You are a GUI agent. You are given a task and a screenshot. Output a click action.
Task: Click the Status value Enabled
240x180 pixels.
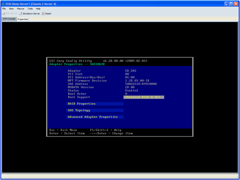(x=132, y=91)
